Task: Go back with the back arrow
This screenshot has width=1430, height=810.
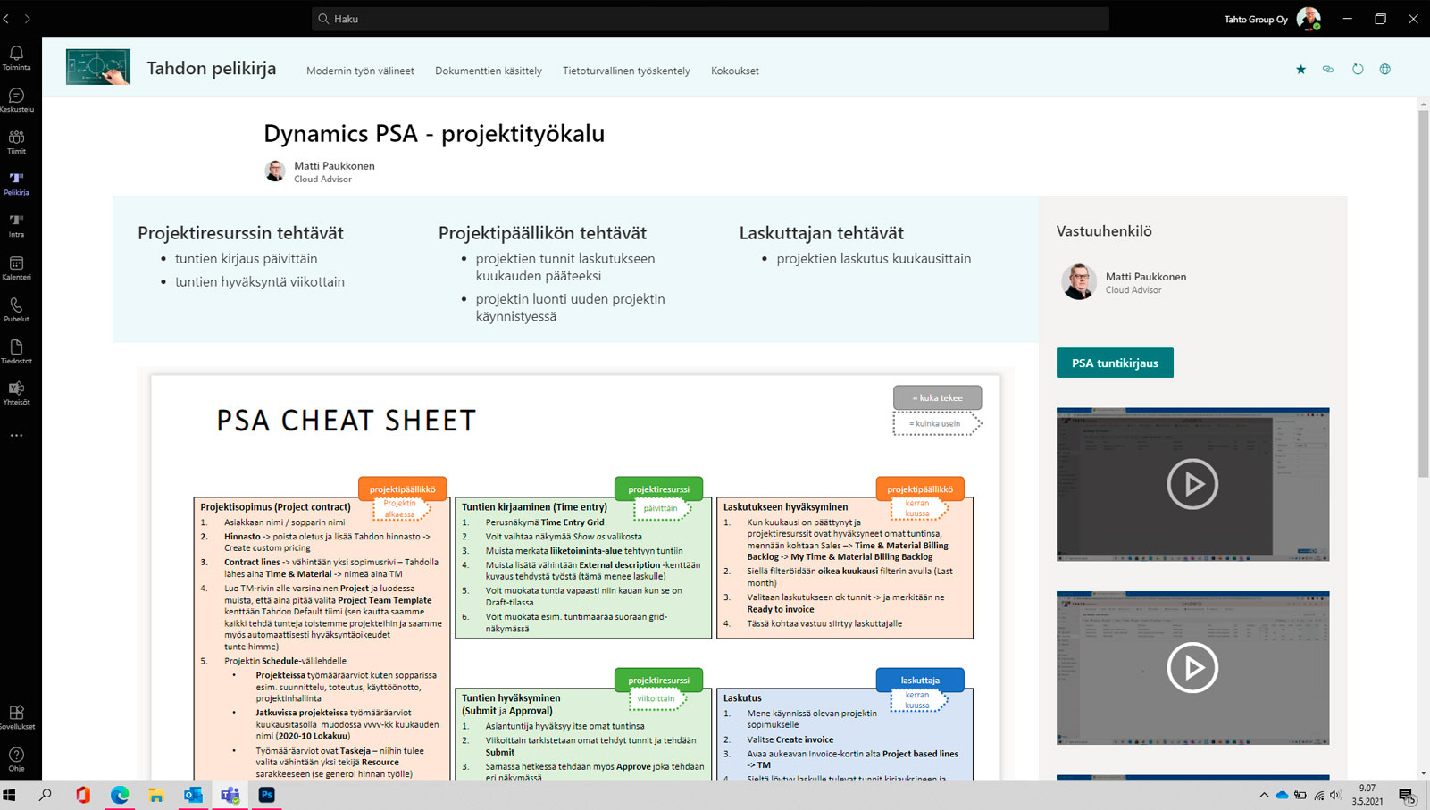Action: (x=6, y=19)
